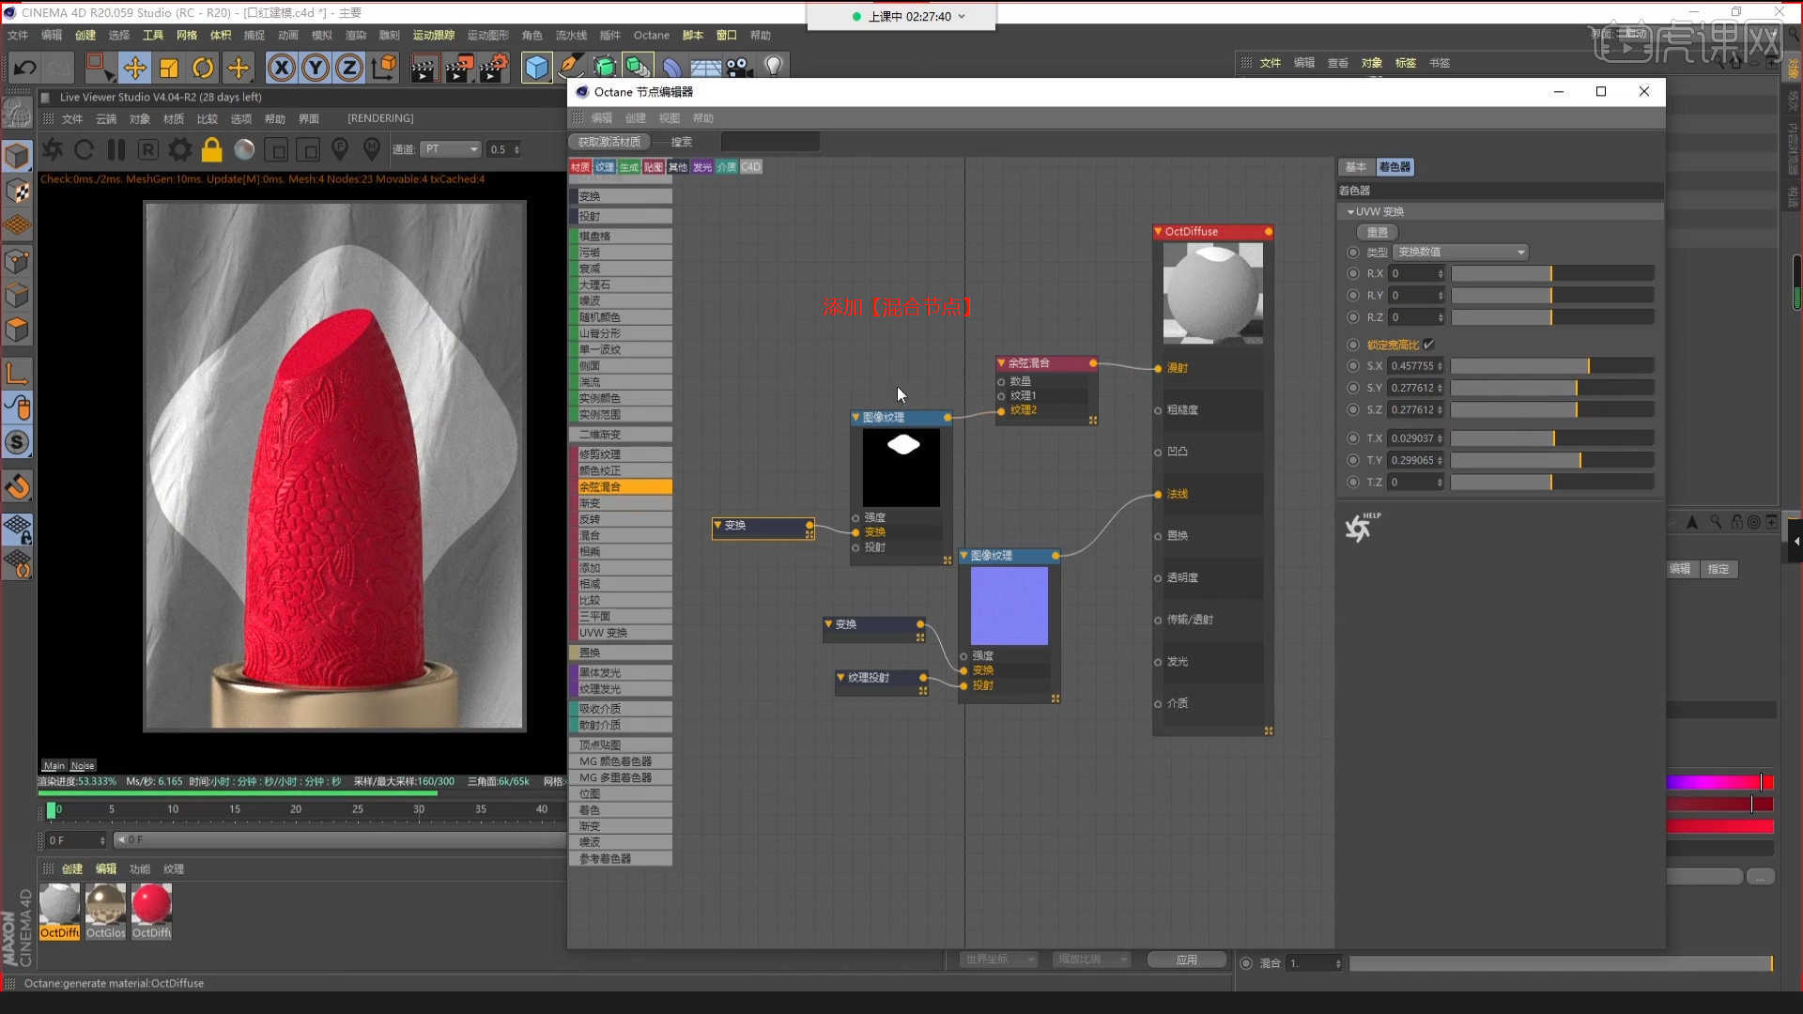The height and width of the screenshot is (1014, 1803).
Task: Adjust the S.X value slider
Action: [x=1552, y=366]
